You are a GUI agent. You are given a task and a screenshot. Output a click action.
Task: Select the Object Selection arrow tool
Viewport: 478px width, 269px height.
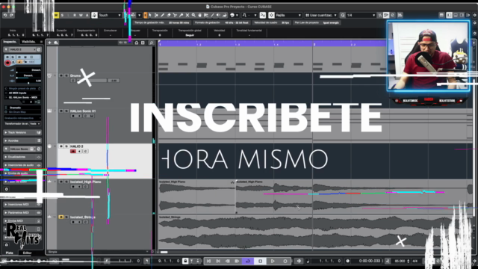150,15
